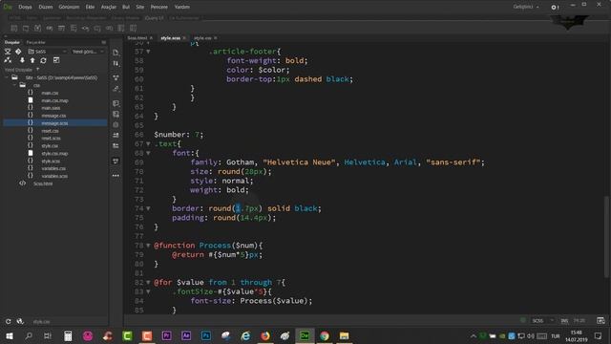Image resolution: width=611 pixels, height=344 pixels.
Task: Open the SCSS language dropdown in status bar
Action: coord(543,321)
